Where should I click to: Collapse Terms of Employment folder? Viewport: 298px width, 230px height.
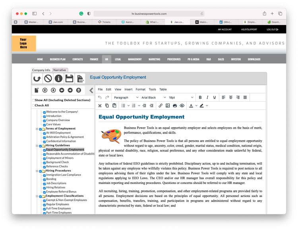37,129
